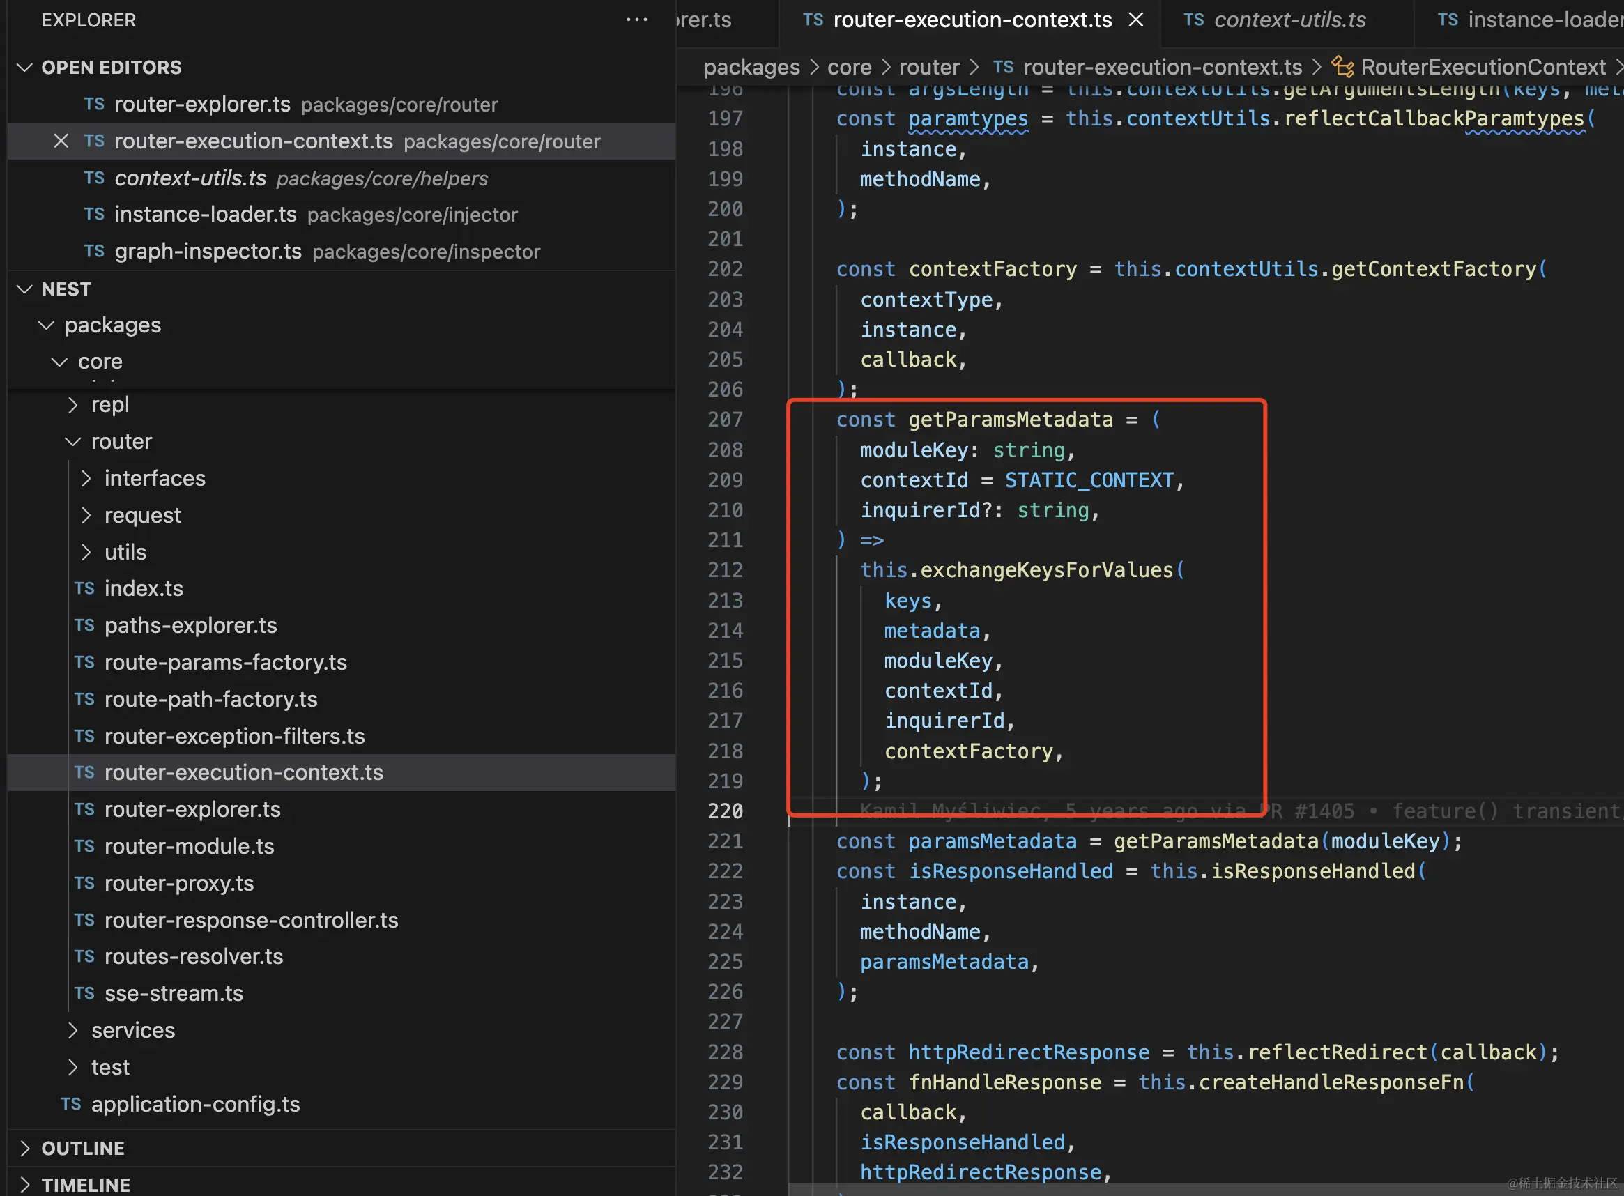Image resolution: width=1624 pixels, height=1196 pixels.
Task: Click TS icon beside router-proxy.ts
Action: coord(84,883)
